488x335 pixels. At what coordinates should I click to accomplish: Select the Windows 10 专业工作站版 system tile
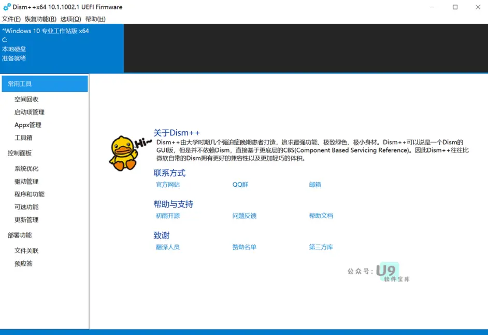tap(62, 48)
